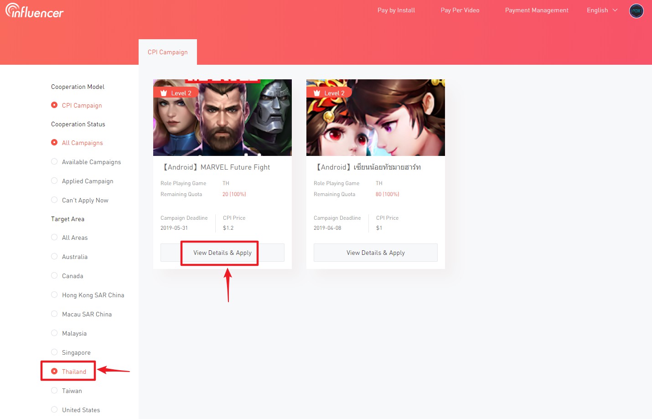This screenshot has height=419, width=652.
Task: Open Pay by Install menu
Action: coord(396,10)
